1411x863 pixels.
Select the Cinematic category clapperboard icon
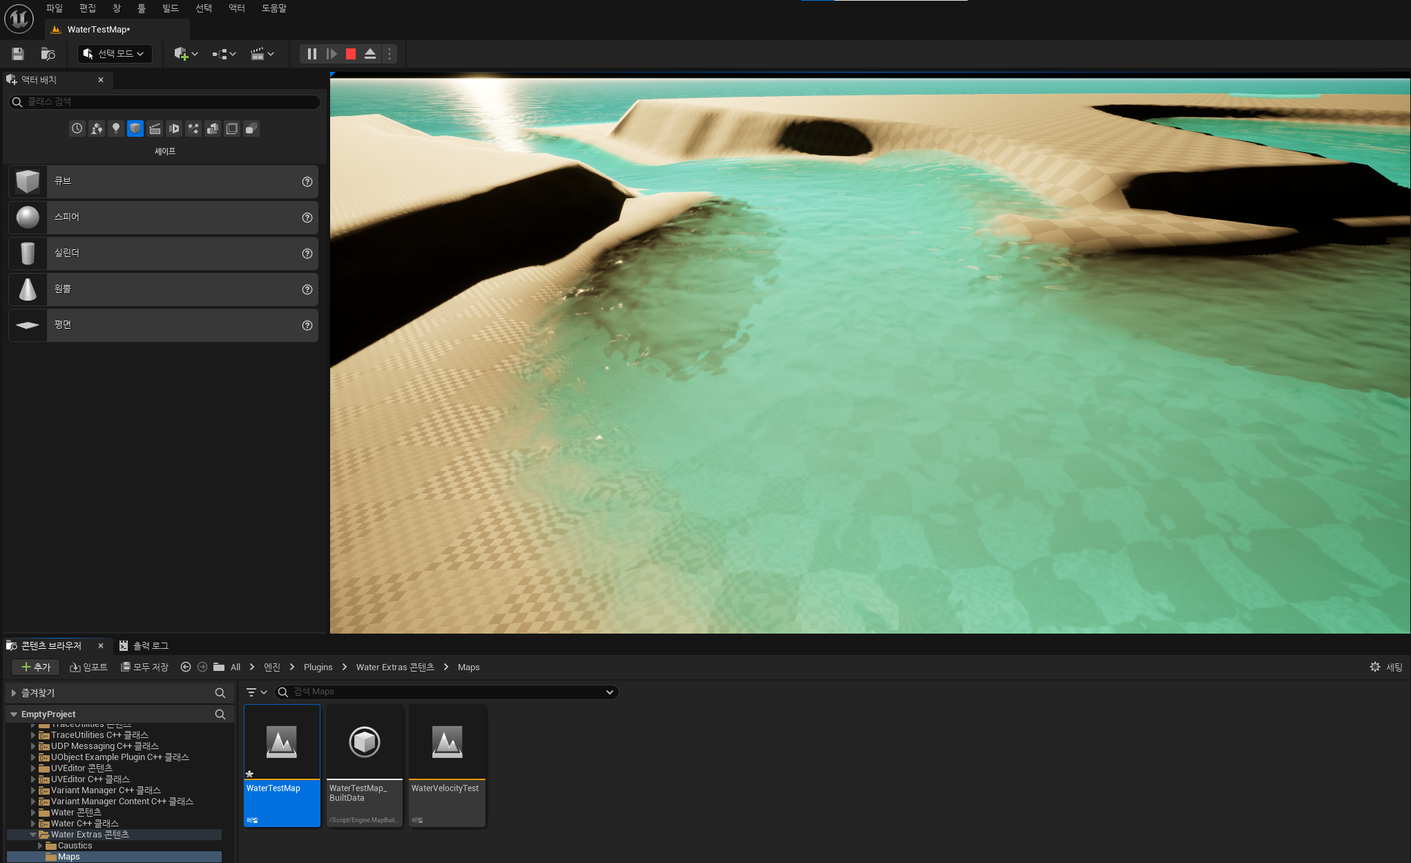point(155,129)
